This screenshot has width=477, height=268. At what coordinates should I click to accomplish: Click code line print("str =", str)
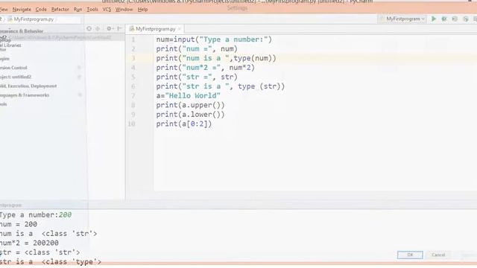click(197, 77)
